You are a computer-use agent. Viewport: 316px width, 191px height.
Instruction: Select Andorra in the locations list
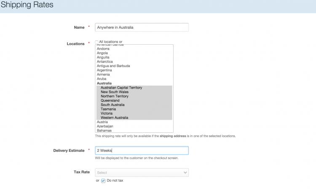click(134, 48)
